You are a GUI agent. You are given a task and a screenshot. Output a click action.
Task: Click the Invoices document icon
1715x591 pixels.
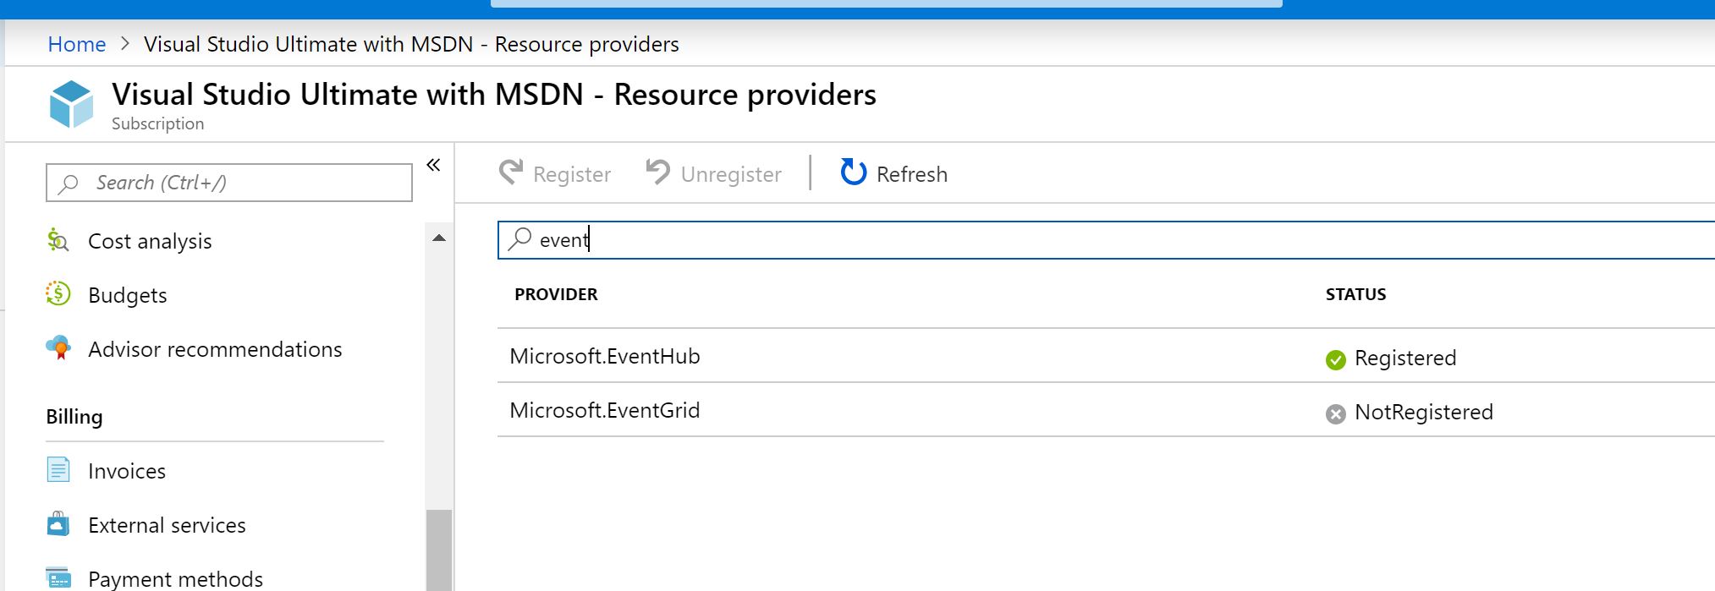click(x=58, y=469)
